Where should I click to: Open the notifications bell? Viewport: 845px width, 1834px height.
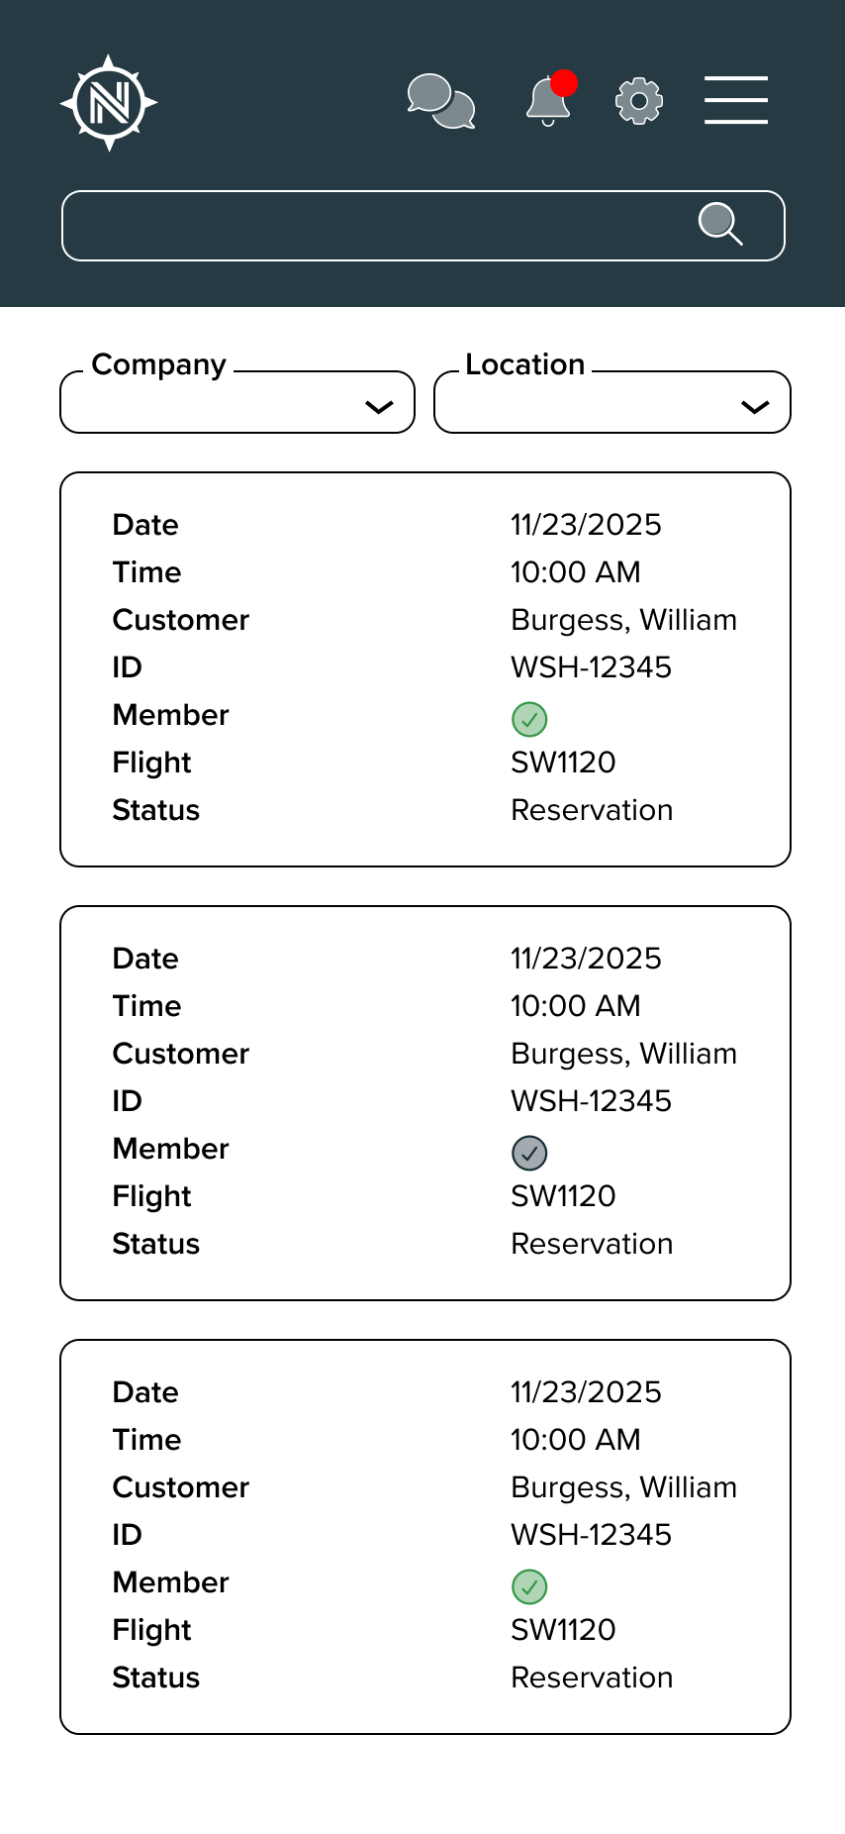click(x=547, y=103)
